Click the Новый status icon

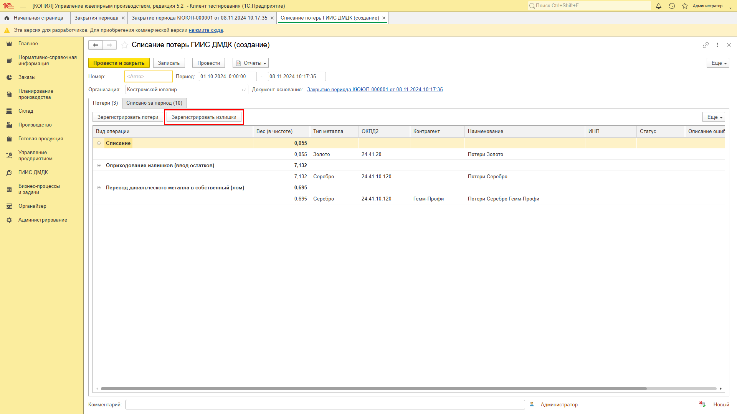(x=702, y=404)
